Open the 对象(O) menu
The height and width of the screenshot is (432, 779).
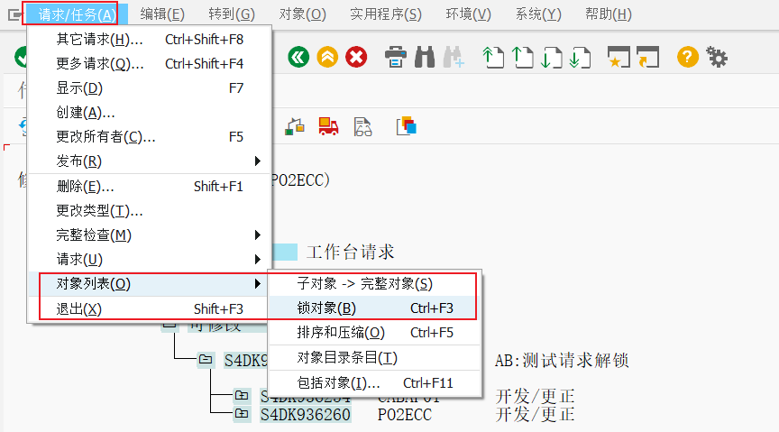[x=303, y=14]
